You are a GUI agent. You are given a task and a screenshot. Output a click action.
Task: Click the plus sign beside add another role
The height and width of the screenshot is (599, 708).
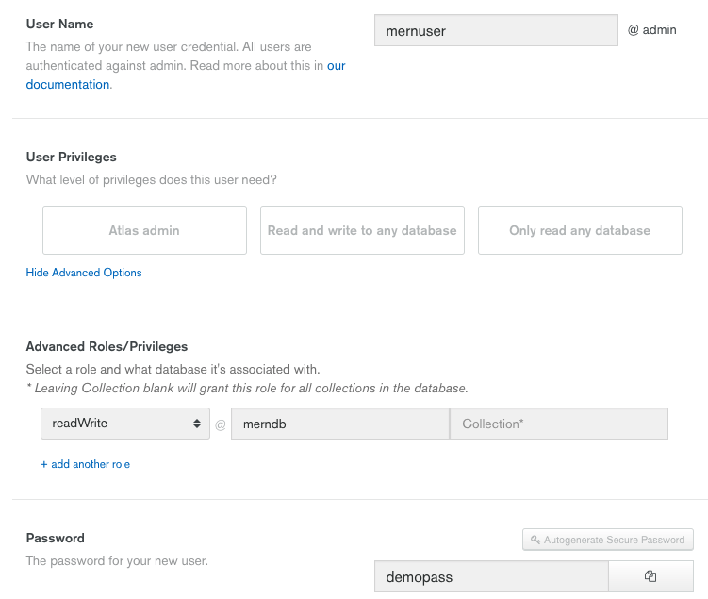pos(43,464)
